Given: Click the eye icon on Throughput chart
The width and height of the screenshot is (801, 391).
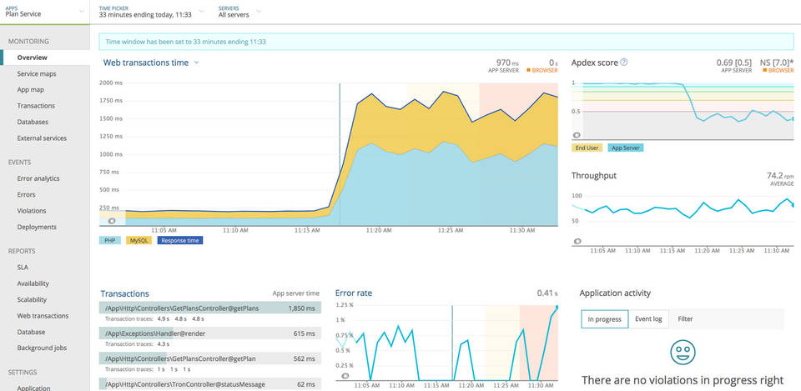Looking at the screenshot, I should coord(577,240).
